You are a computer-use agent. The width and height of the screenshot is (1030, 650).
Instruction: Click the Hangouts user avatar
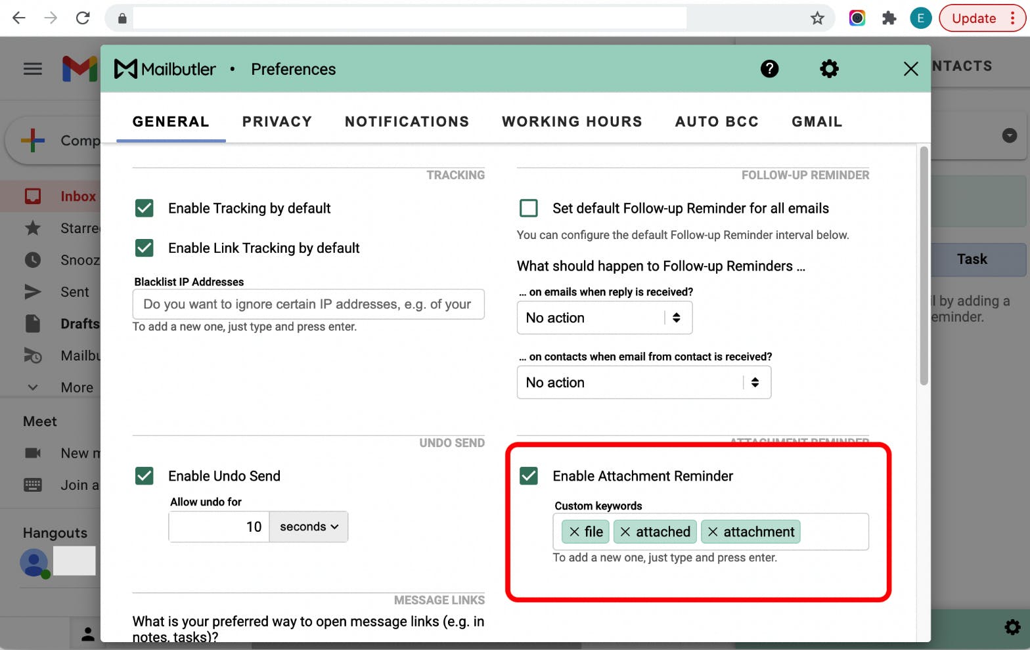(x=34, y=563)
